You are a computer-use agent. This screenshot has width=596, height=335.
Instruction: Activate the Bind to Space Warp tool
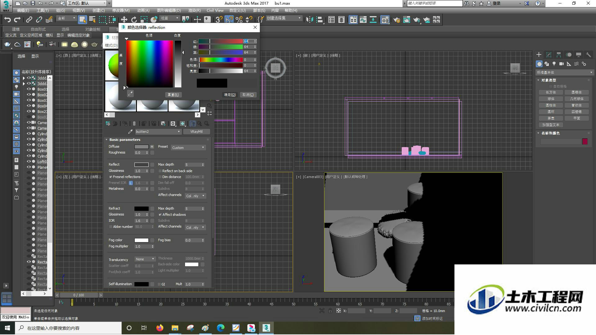pos(49,20)
